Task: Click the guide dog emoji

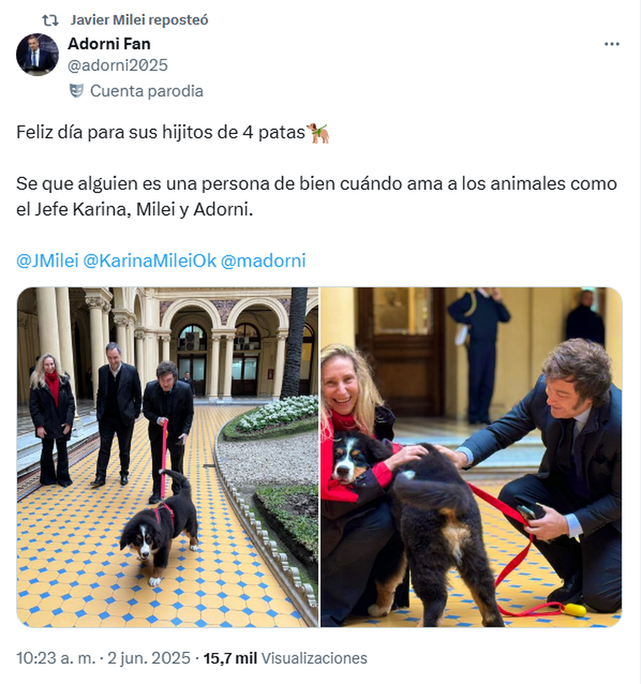Action: [x=318, y=132]
